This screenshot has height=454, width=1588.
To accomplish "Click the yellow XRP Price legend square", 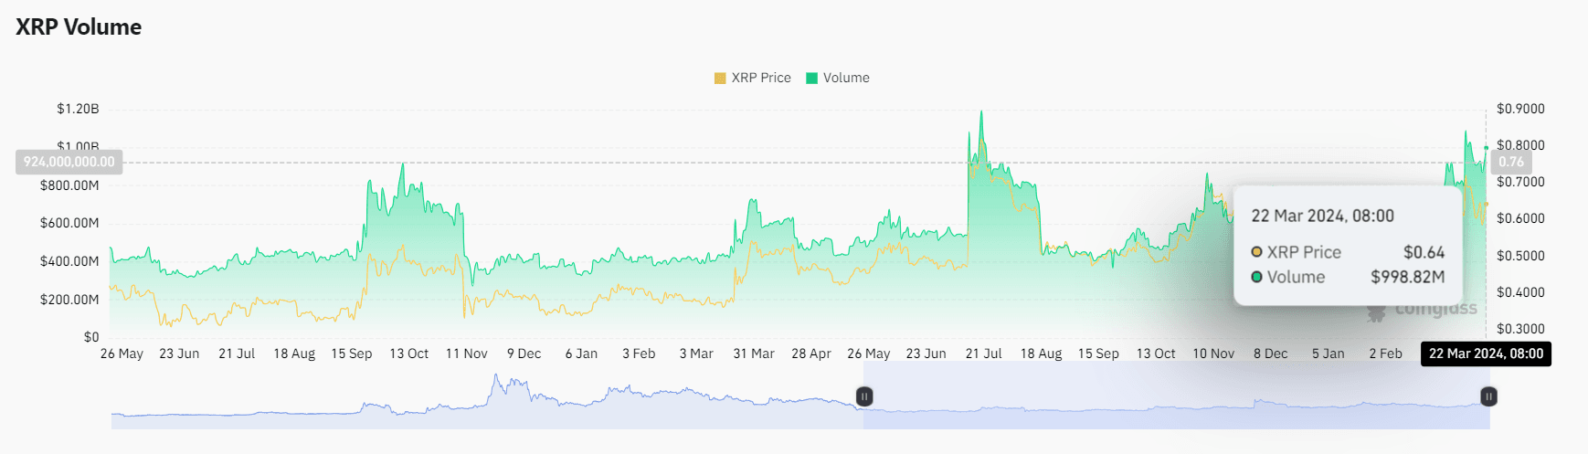I will coord(720,79).
